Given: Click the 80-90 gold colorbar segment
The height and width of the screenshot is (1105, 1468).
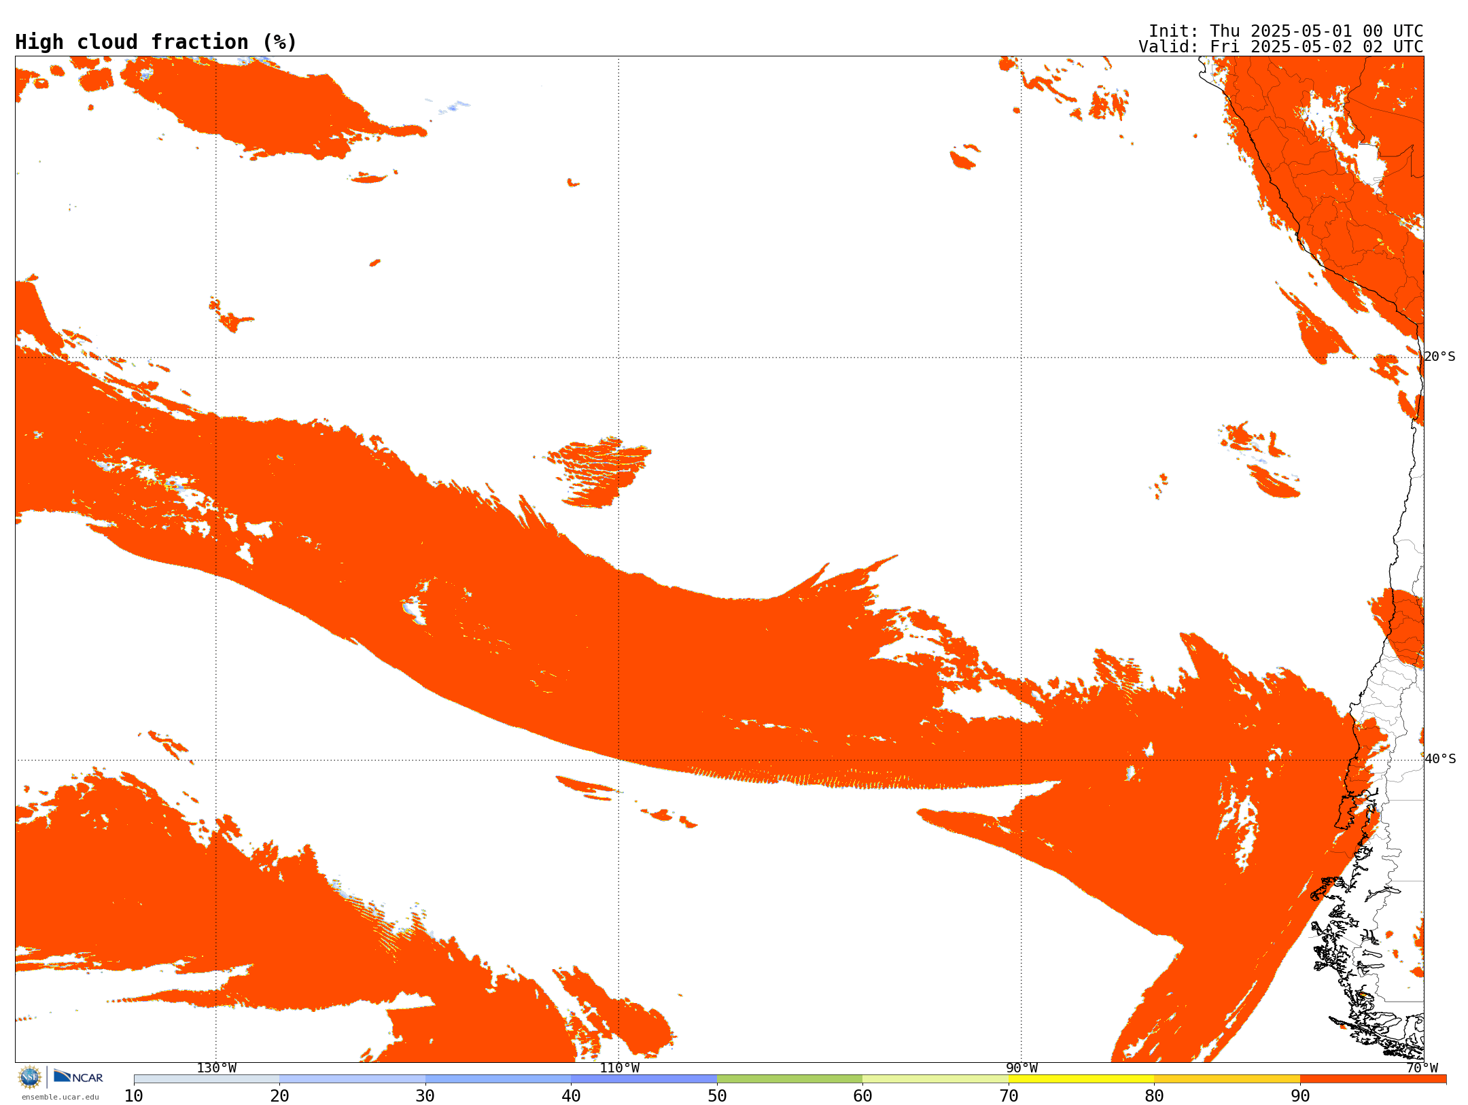Looking at the screenshot, I should (x=1227, y=1079).
